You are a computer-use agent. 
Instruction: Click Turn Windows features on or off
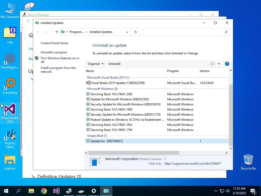click(x=60, y=60)
